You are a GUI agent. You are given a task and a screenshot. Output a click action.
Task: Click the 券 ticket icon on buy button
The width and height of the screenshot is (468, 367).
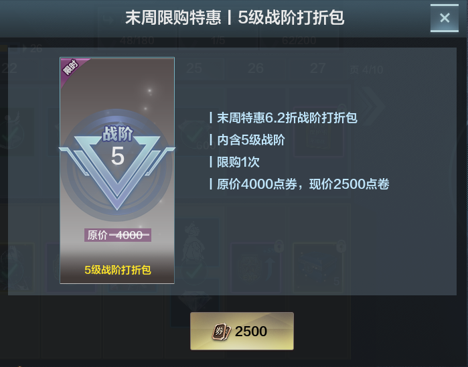(x=221, y=332)
